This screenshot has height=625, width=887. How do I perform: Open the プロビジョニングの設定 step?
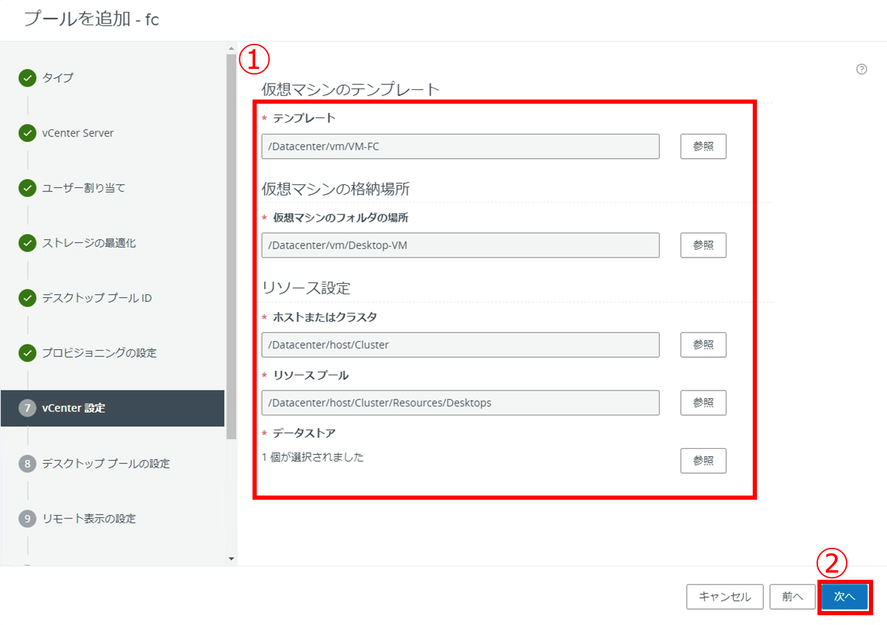[x=99, y=353]
